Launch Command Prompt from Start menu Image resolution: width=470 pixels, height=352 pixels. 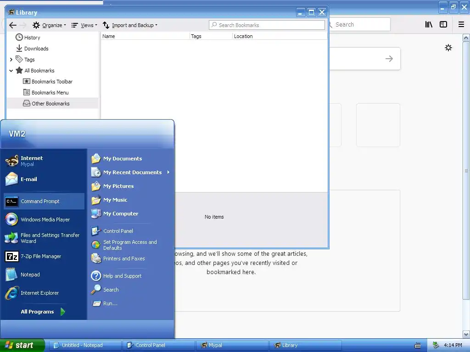[x=44, y=201]
